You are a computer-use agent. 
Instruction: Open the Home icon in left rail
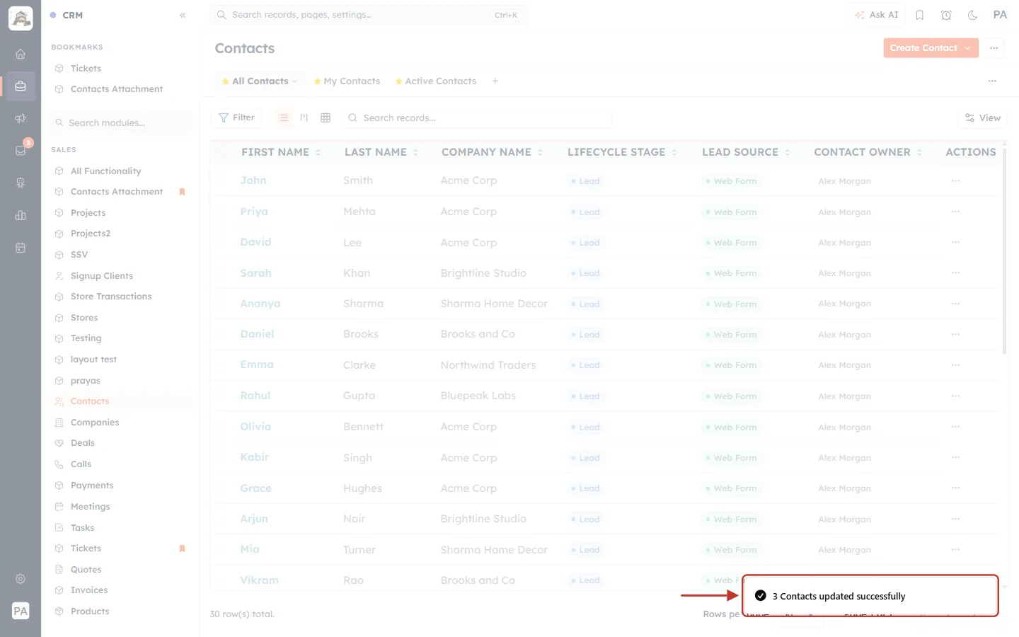coord(21,54)
